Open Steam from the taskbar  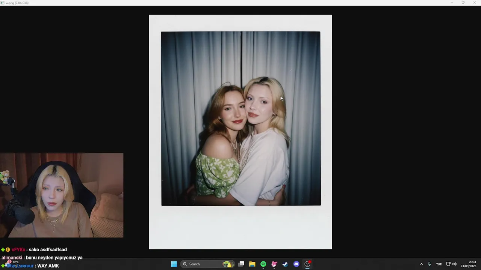coord(285,264)
